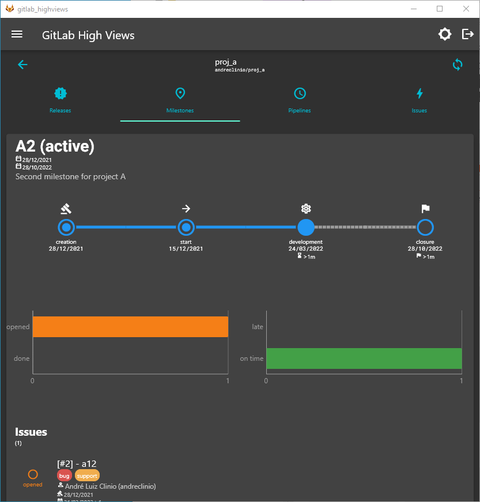Refresh project data with sync icon
The height and width of the screenshot is (502, 480).
coord(458,65)
